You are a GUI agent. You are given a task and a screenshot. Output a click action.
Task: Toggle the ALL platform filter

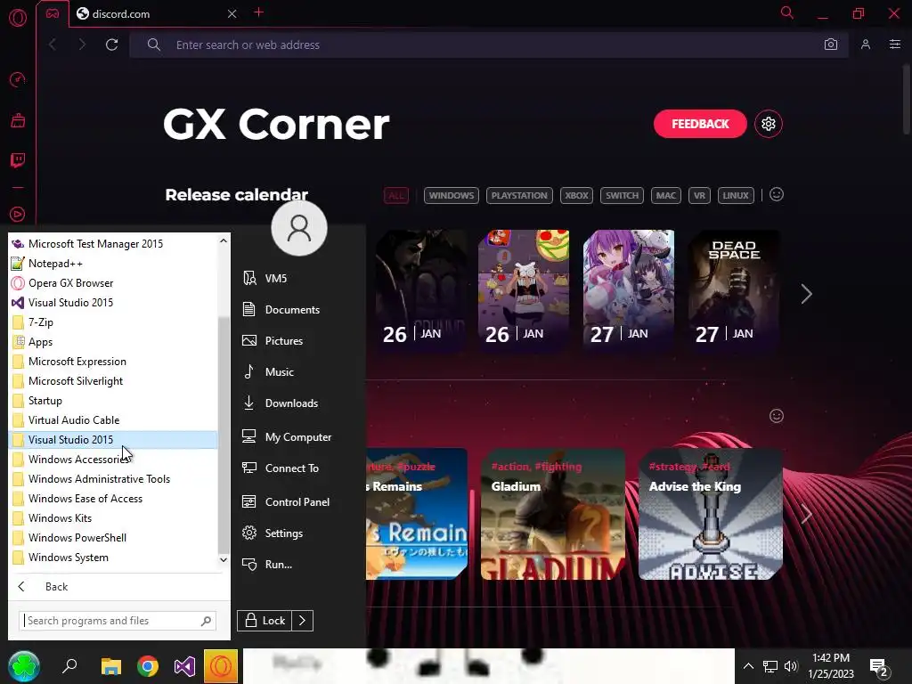click(396, 195)
